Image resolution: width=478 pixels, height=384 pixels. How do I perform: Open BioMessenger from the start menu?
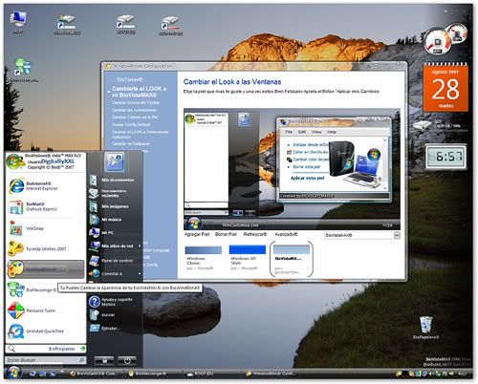point(32,289)
